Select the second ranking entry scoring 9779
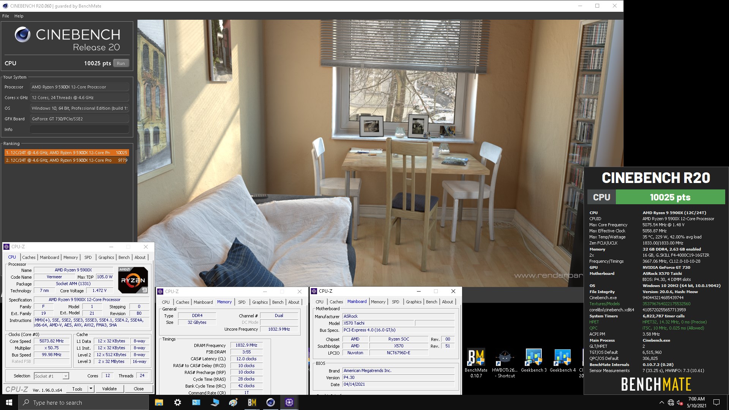 pos(67,160)
